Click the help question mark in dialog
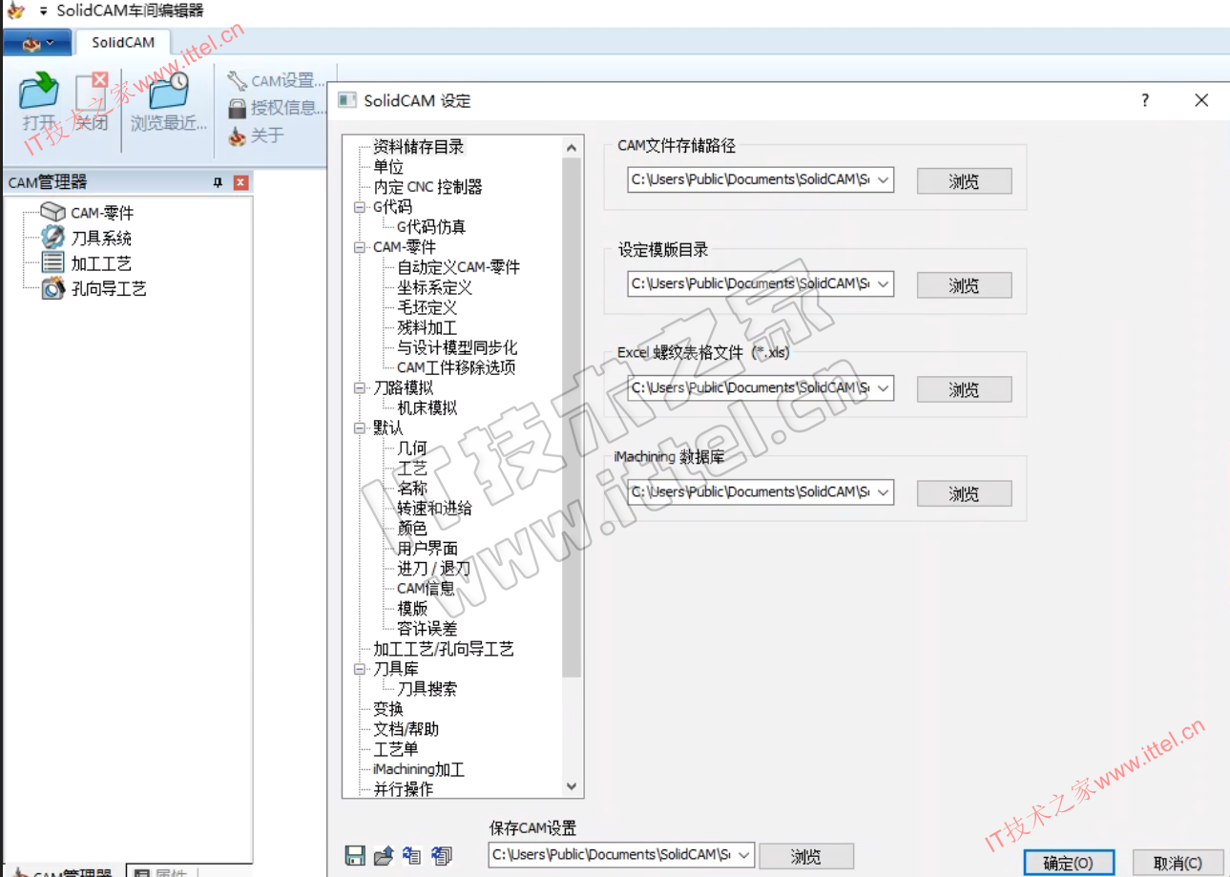The image size is (1230, 877). pos(1145,100)
